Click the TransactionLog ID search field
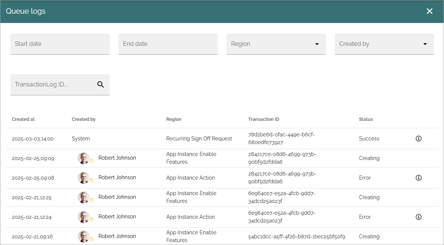 [60, 85]
